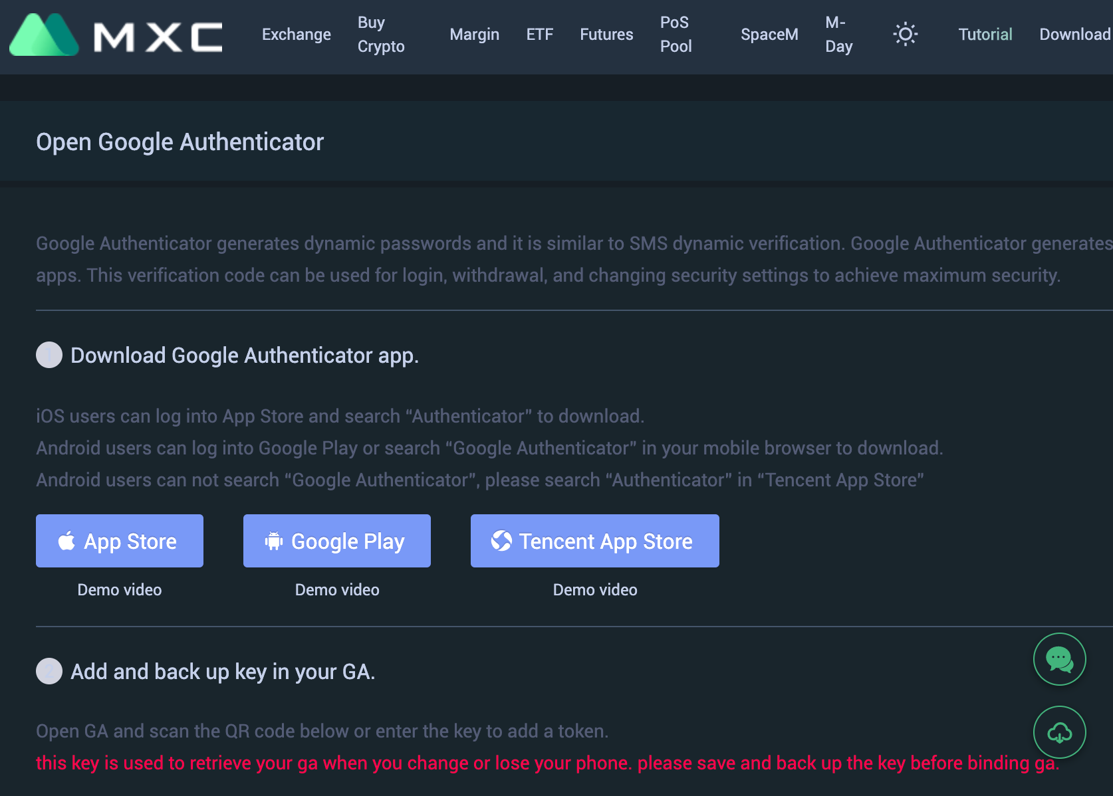
Task: Open PoS Pool from the navigation
Action: 676,35
